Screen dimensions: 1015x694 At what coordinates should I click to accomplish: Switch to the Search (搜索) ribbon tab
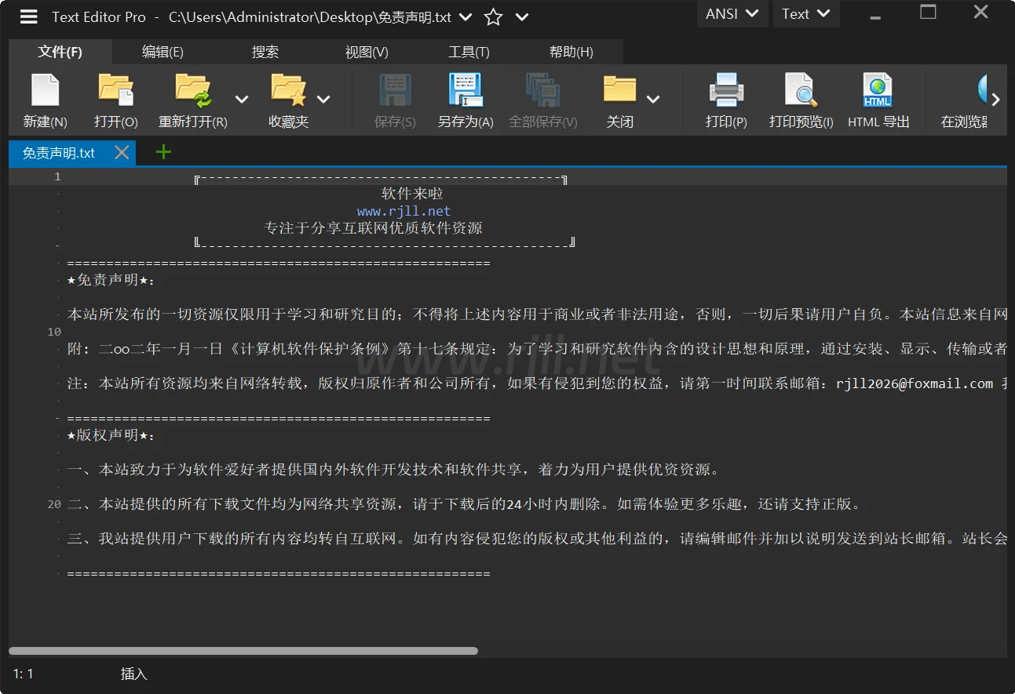pos(265,52)
